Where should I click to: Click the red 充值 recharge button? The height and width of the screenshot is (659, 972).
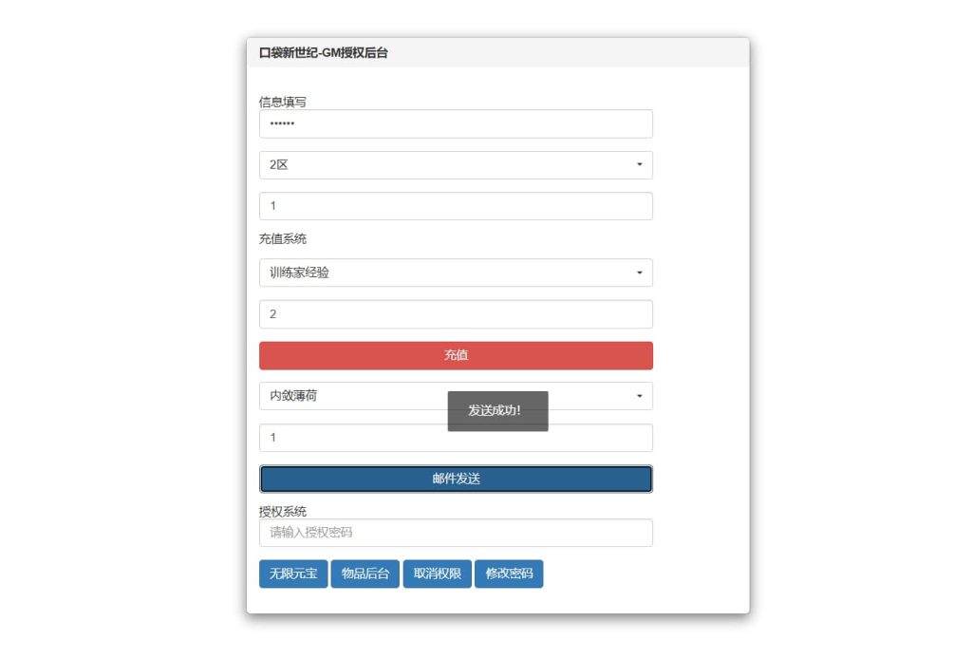[x=456, y=354]
